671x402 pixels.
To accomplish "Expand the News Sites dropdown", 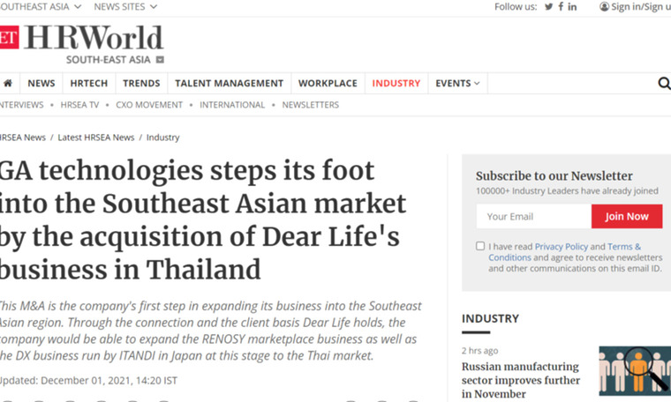I will click(125, 7).
